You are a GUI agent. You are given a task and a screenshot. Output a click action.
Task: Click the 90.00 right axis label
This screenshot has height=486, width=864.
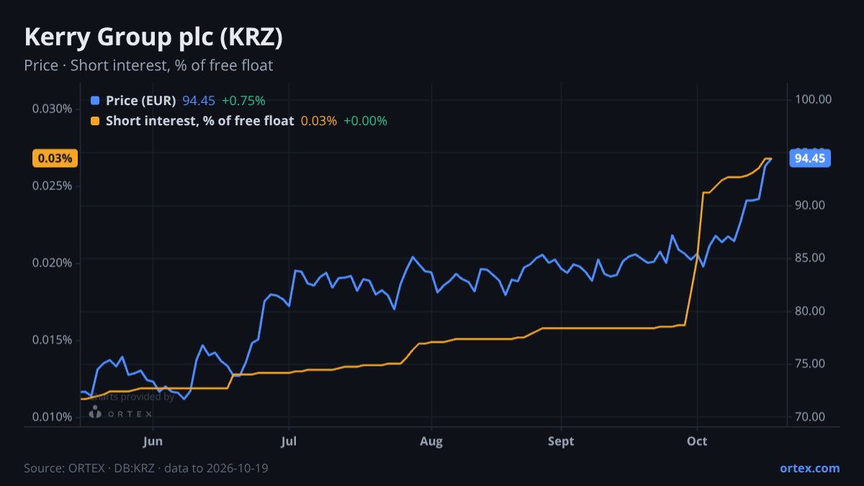tap(810, 205)
